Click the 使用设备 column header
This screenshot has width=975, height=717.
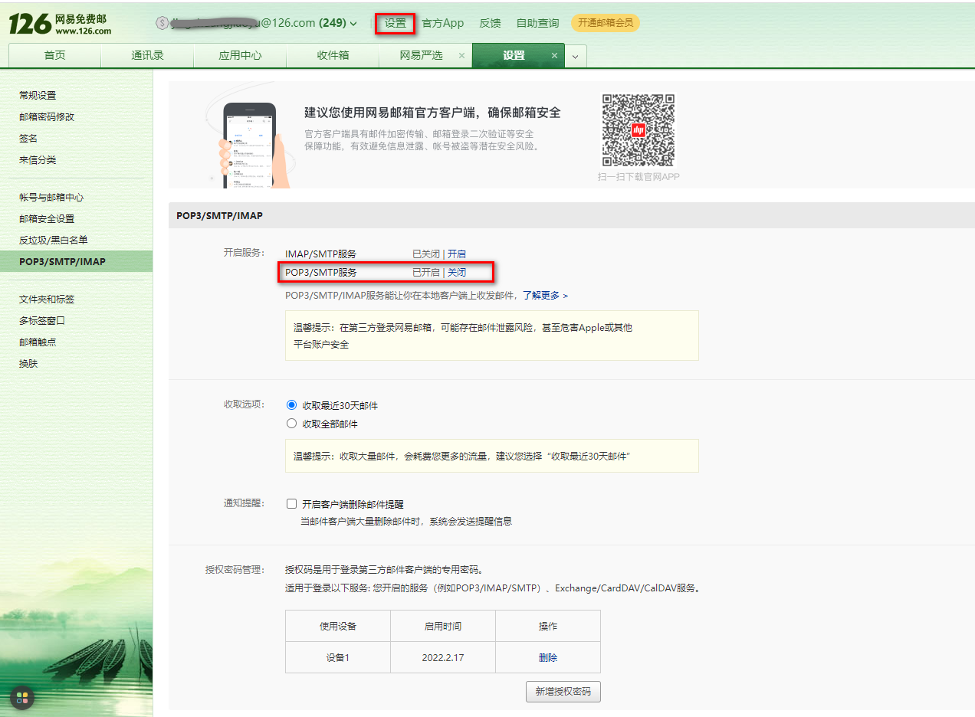tap(338, 626)
